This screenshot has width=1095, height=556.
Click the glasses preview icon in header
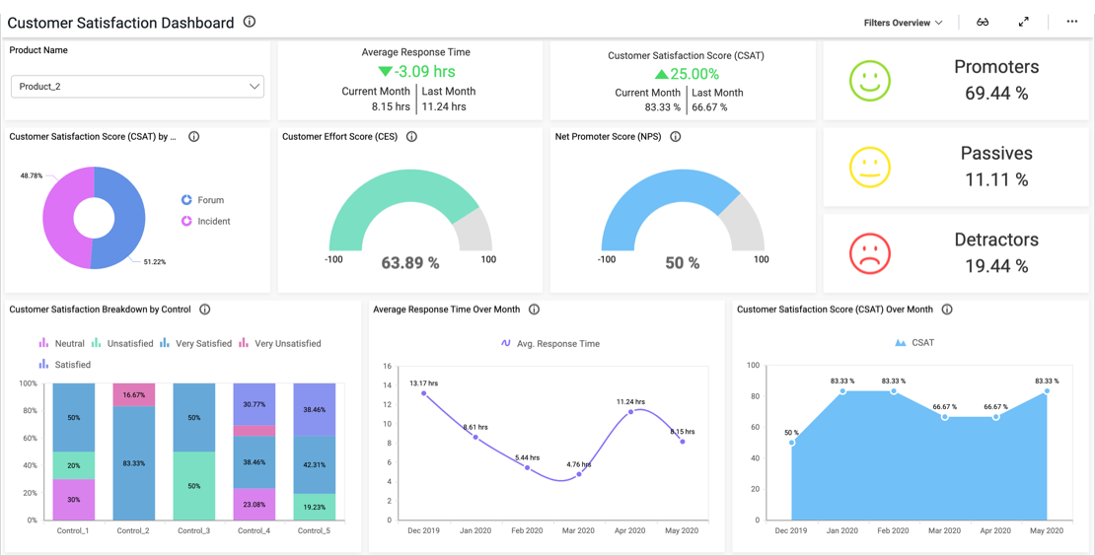point(983,22)
